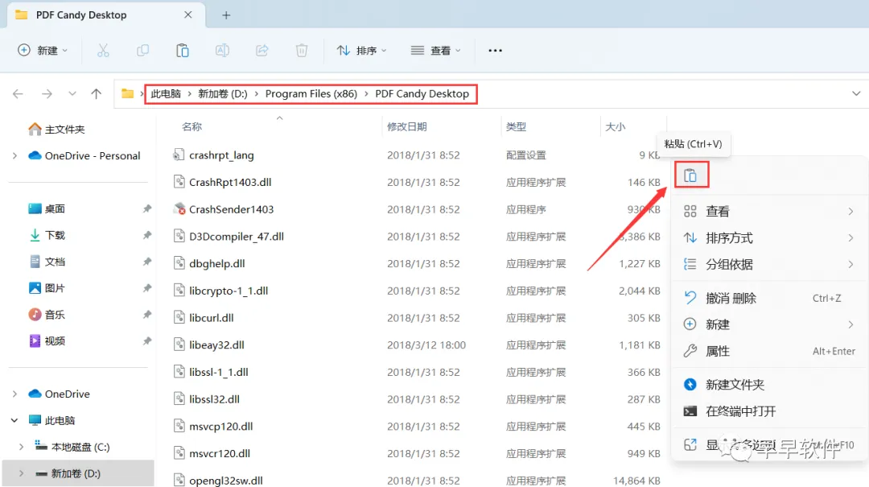Open 文档 Documents in the sidebar
Screen dimensions: 869x487
[47, 262]
